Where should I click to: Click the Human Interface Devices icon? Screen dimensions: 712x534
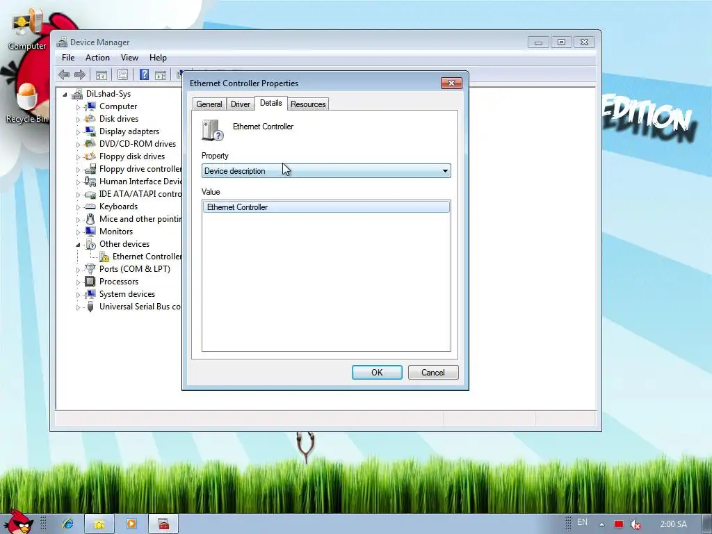click(90, 181)
